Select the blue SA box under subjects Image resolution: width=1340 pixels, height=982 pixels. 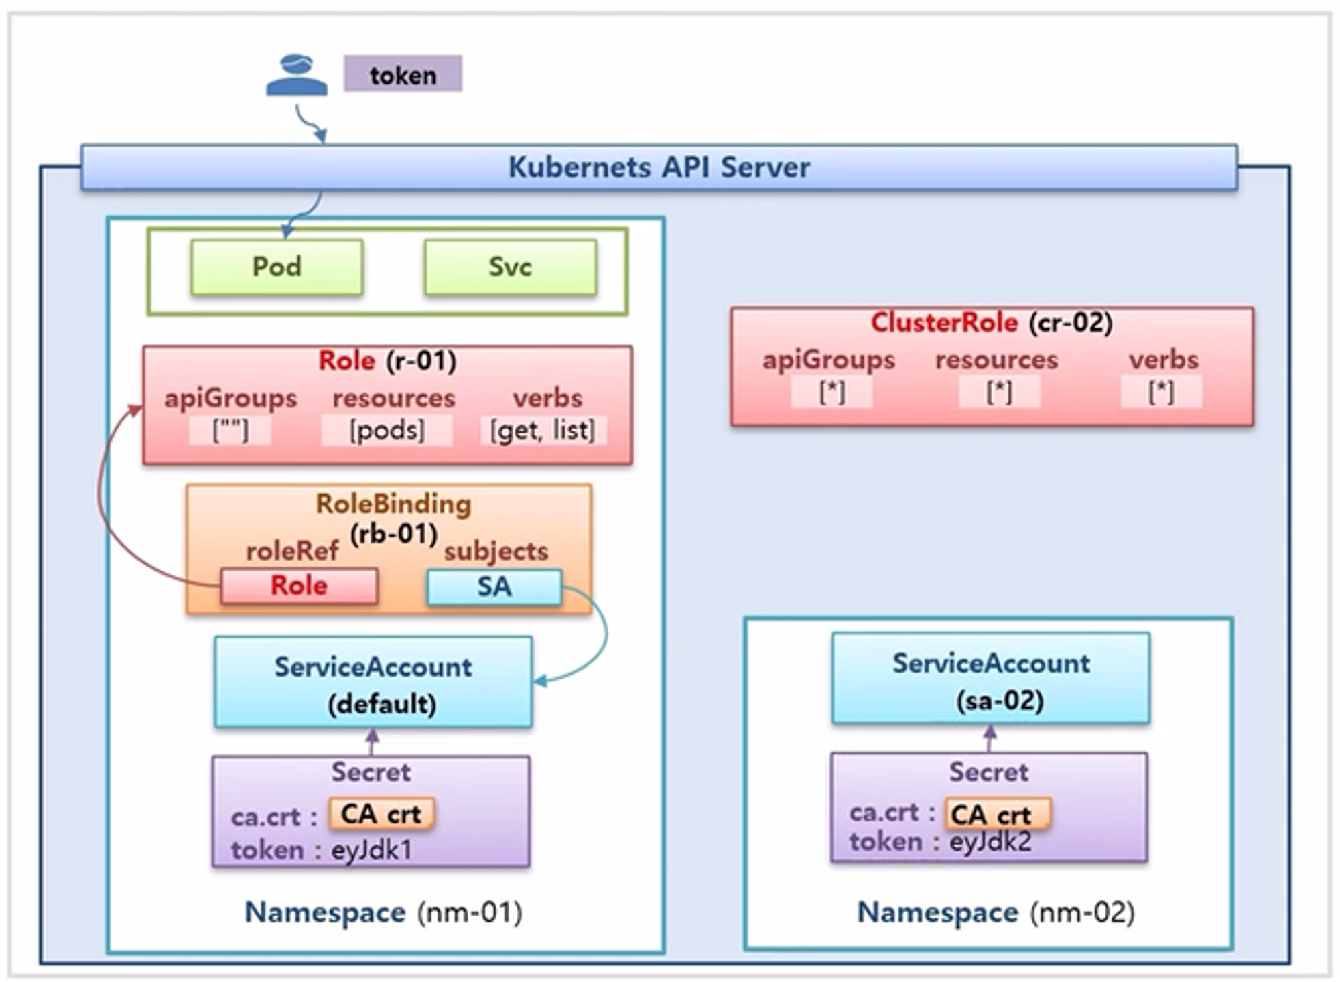[494, 587]
